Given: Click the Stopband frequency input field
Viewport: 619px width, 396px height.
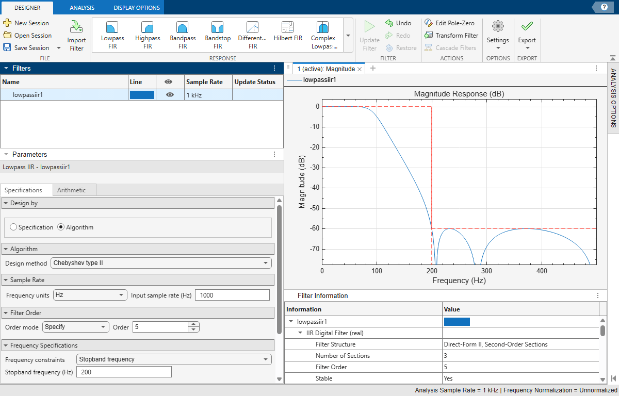Looking at the screenshot, I should (124, 372).
